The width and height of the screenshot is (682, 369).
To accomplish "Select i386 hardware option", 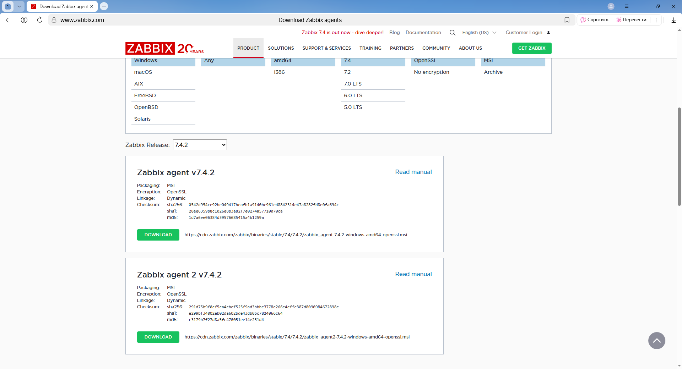I will [x=303, y=72].
